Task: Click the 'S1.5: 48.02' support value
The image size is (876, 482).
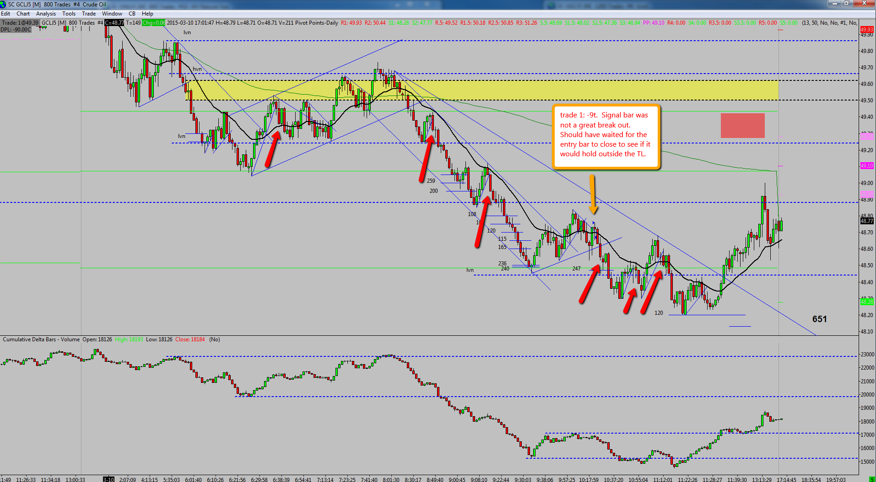Action: pos(577,23)
